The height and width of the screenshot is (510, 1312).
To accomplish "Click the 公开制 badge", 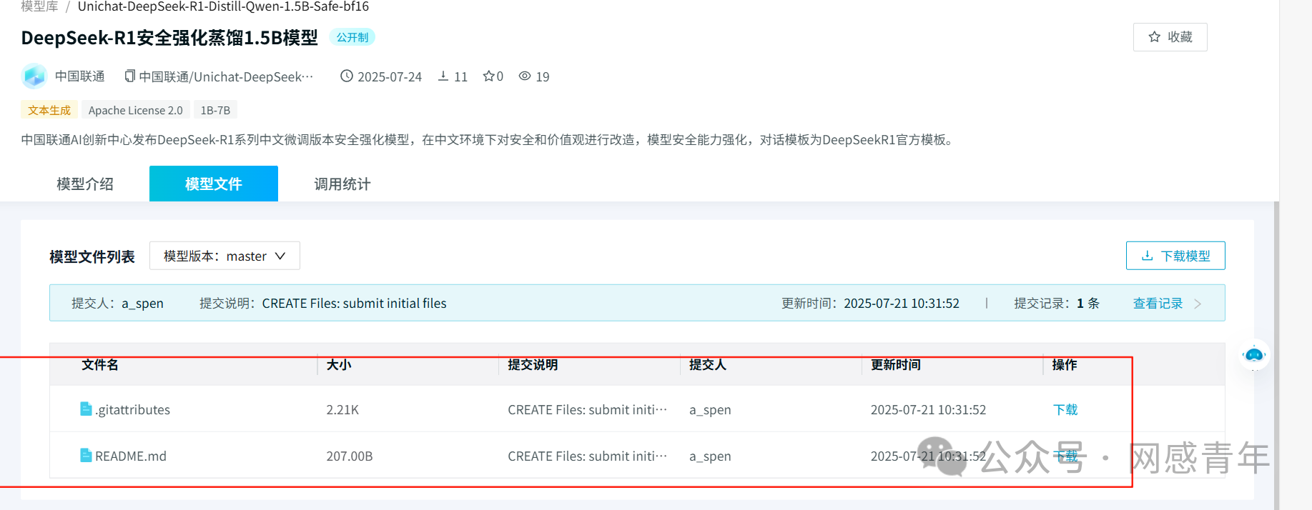I will point(352,37).
